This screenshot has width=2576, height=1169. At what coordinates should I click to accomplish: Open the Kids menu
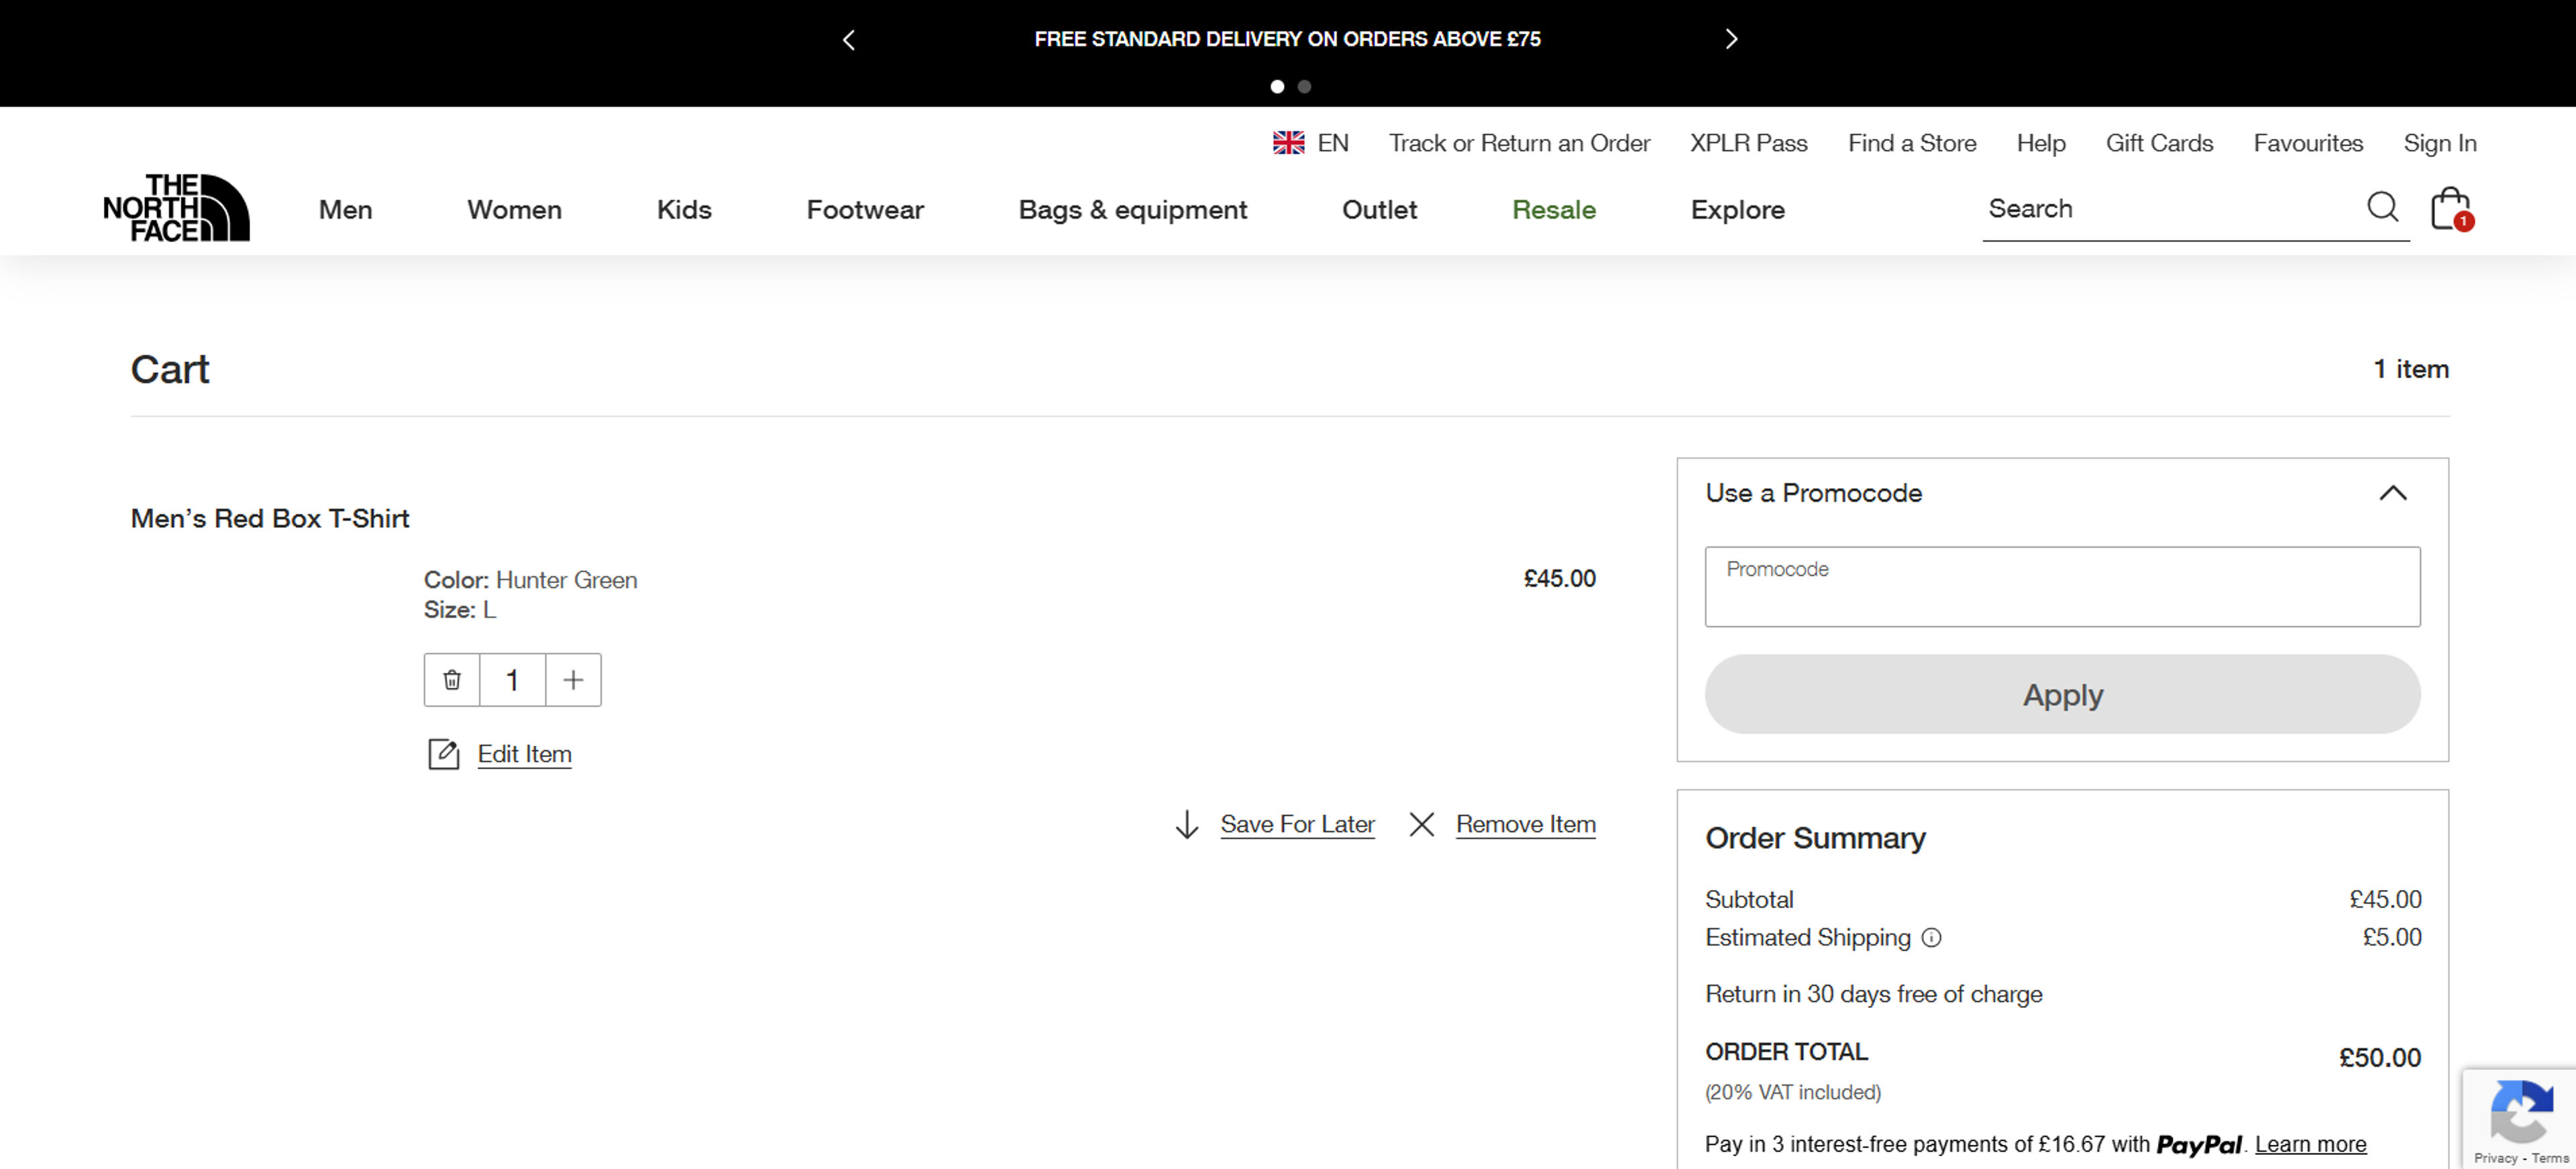click(684, 210)
